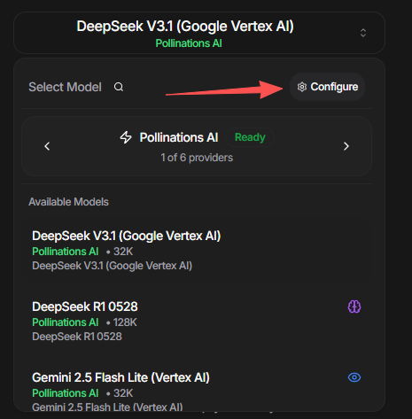
Task: Go to next provider with right chevron
Action: [x=346, y=146]
